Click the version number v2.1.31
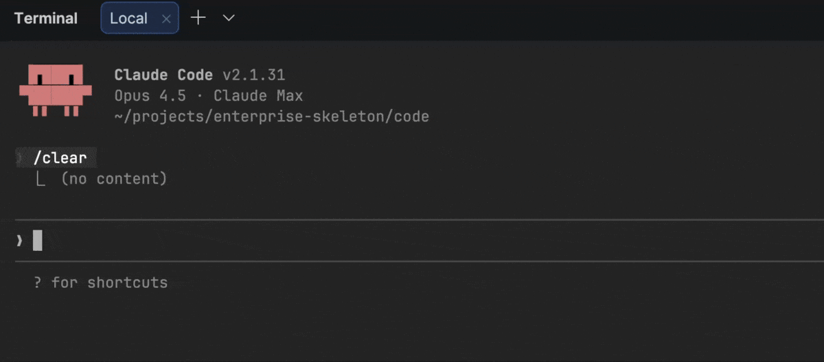 click(x=253, y=75)
